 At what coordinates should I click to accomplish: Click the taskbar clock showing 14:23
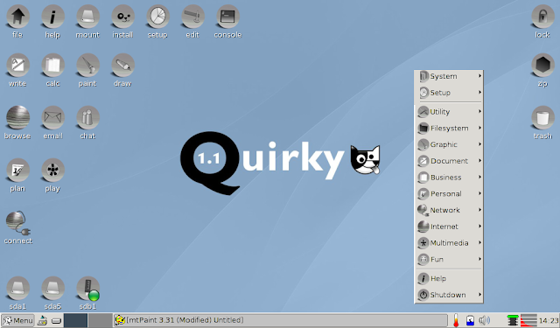(x=549, y=320)
